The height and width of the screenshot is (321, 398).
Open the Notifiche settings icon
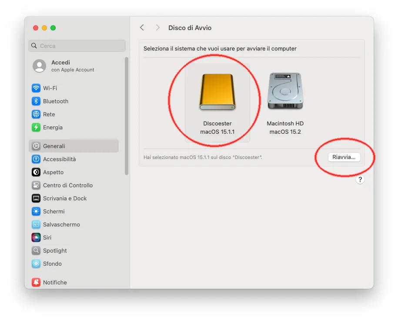[x=36, y=282]
